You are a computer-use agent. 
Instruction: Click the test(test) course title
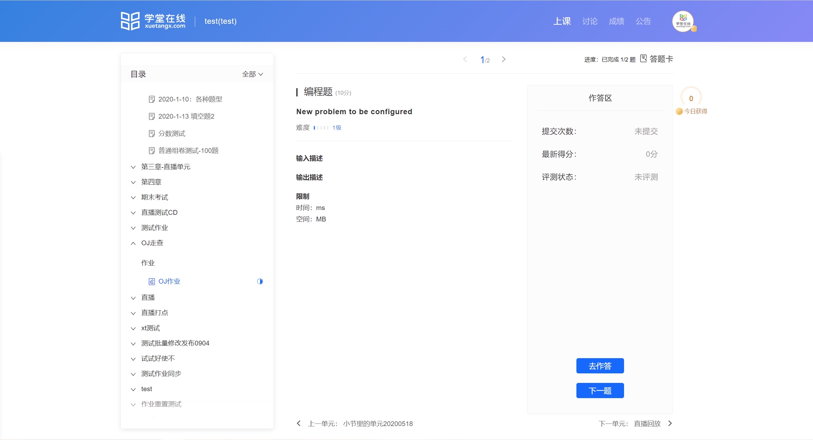coord(220,21)
